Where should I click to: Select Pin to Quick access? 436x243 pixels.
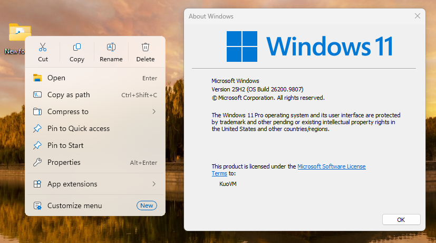tap(95, 128)
